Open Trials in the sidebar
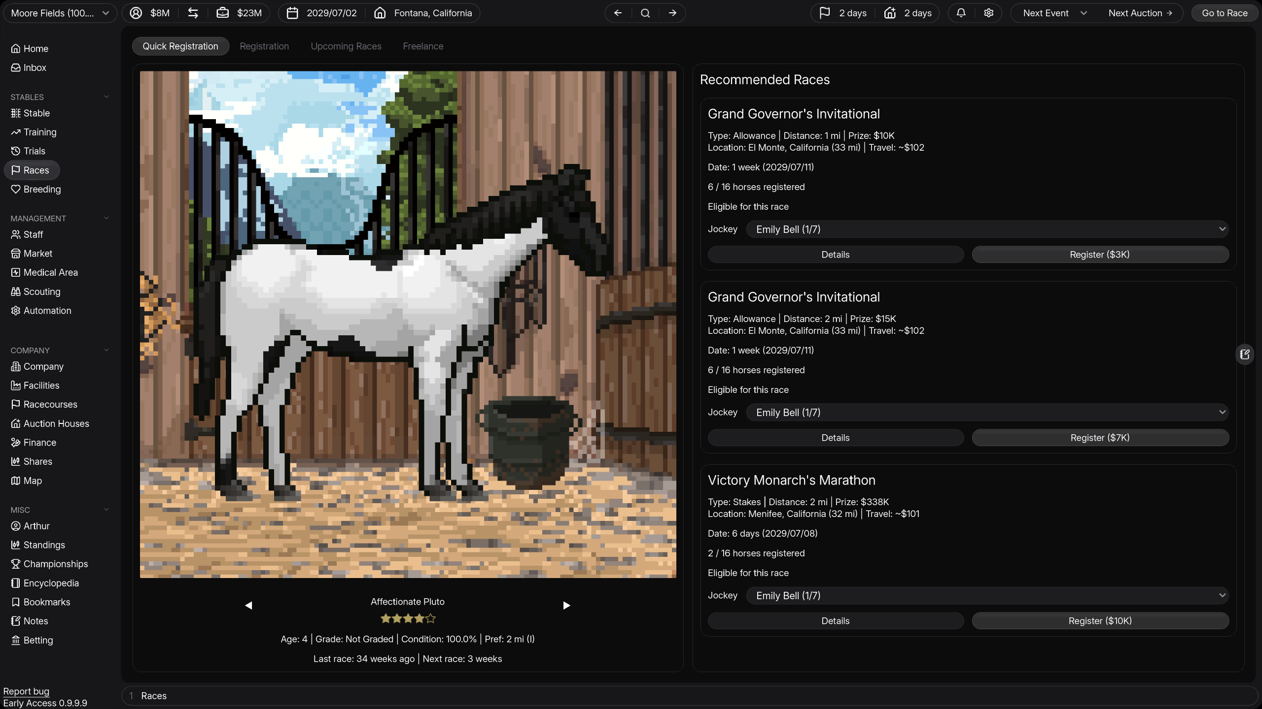The height and width of the screenshot is (709, 1262). [x=28, y=151]
